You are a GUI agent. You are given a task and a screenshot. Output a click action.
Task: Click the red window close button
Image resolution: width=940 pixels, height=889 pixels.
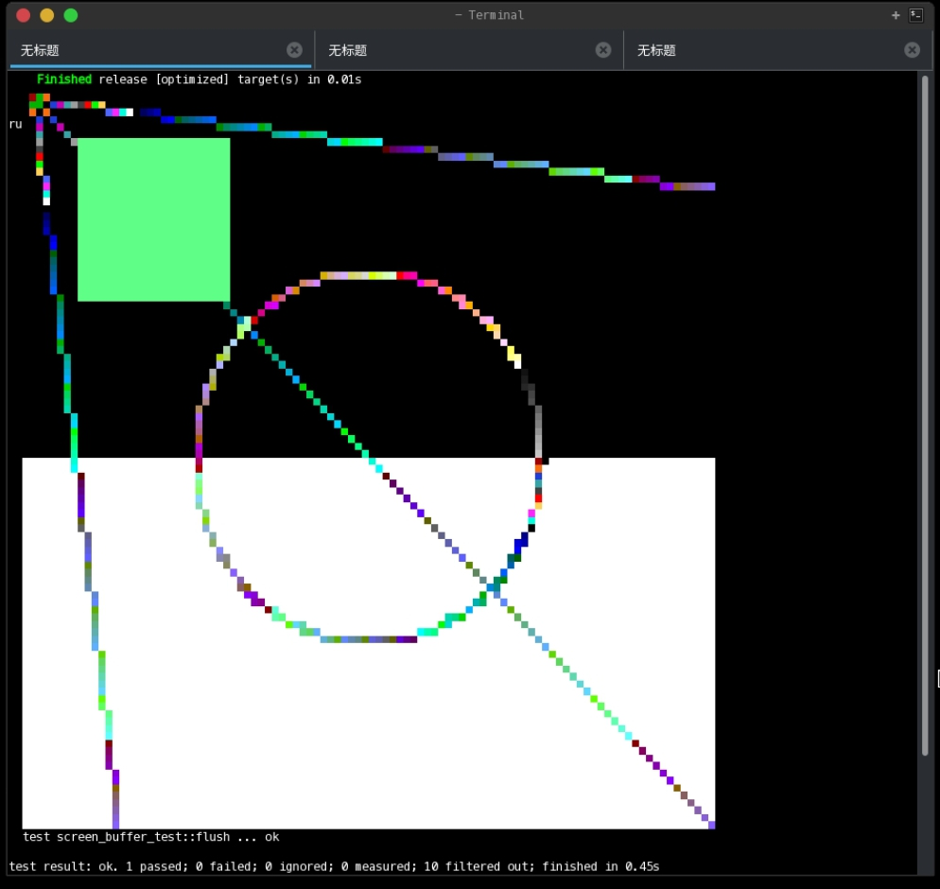click(x=24, y=15)
